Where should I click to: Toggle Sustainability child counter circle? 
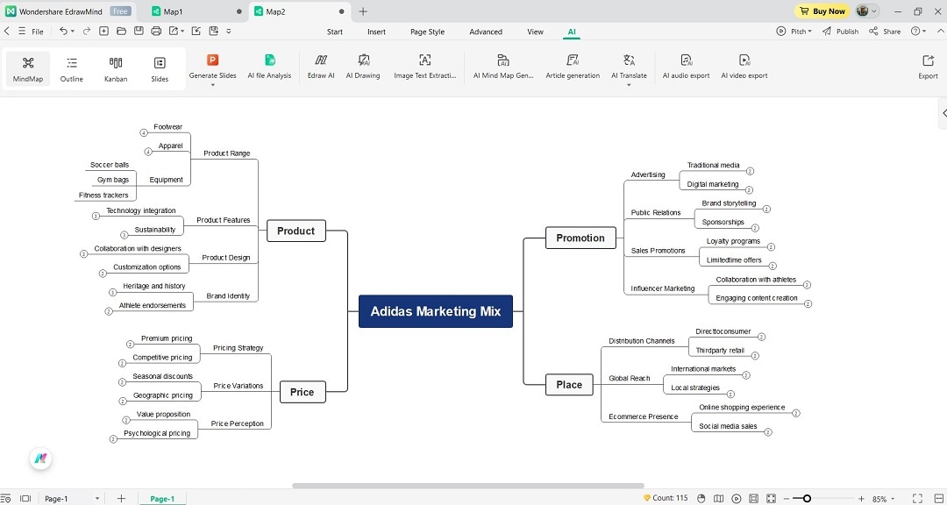coord(124,235)
